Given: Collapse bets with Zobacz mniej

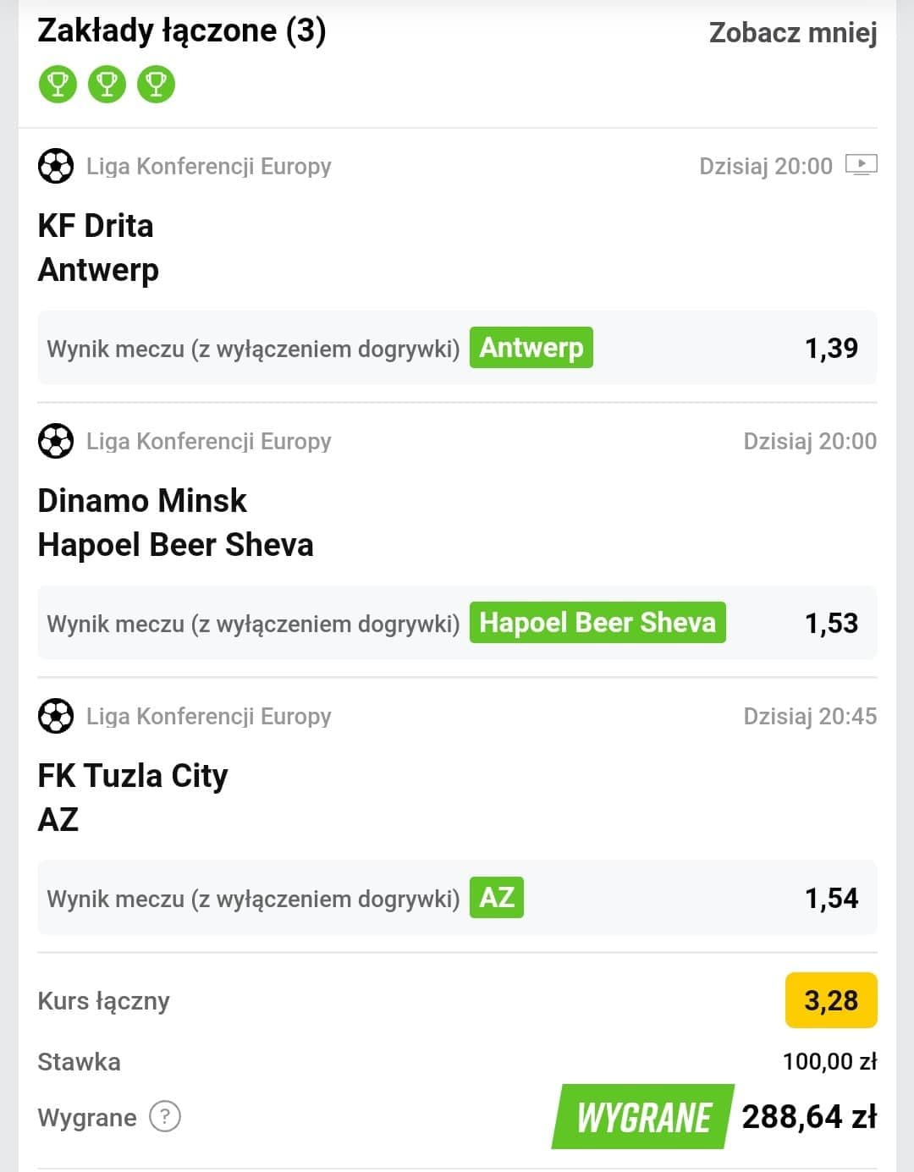Looking at the screenshot, I should point(793,32).
